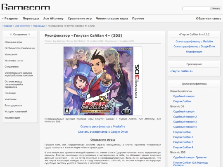This screenshot has width=223, height=167.
Task: Go to Переводы breadcrumb link
Action: [39, 26]
